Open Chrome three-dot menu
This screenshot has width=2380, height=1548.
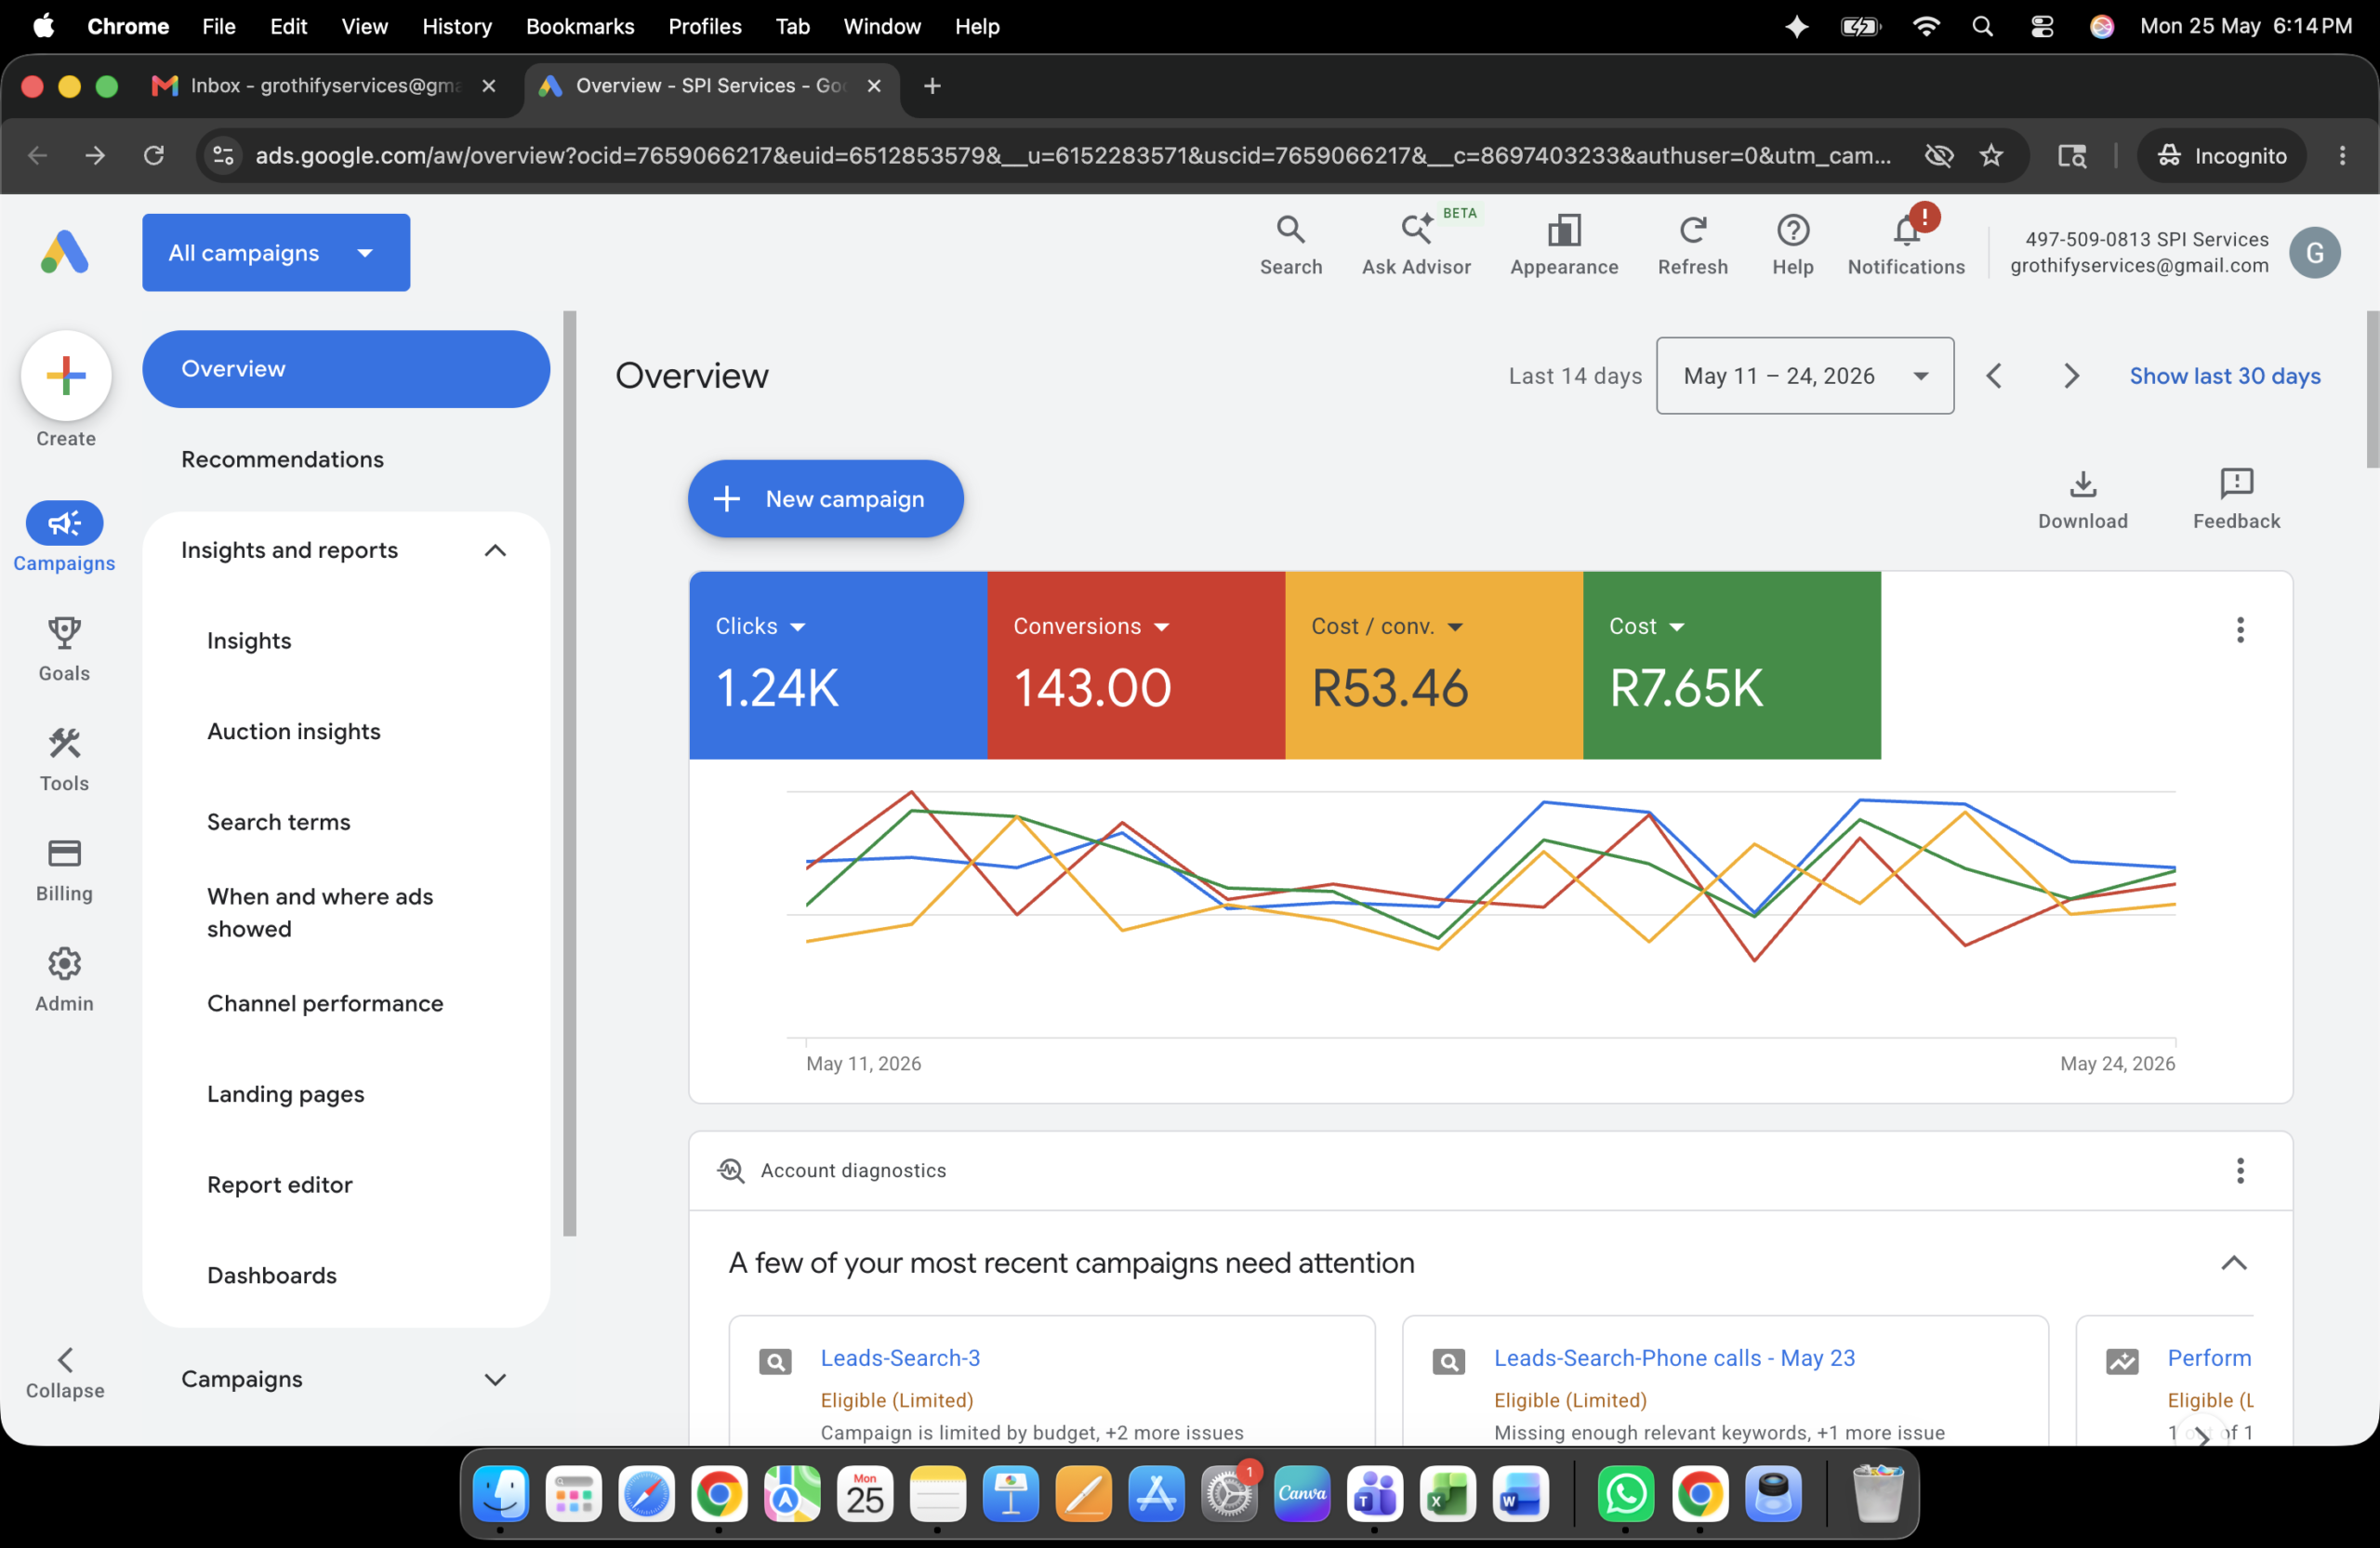(2342, 155)
